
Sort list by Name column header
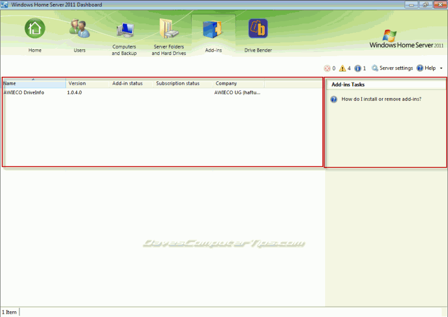tap(34, 83)
